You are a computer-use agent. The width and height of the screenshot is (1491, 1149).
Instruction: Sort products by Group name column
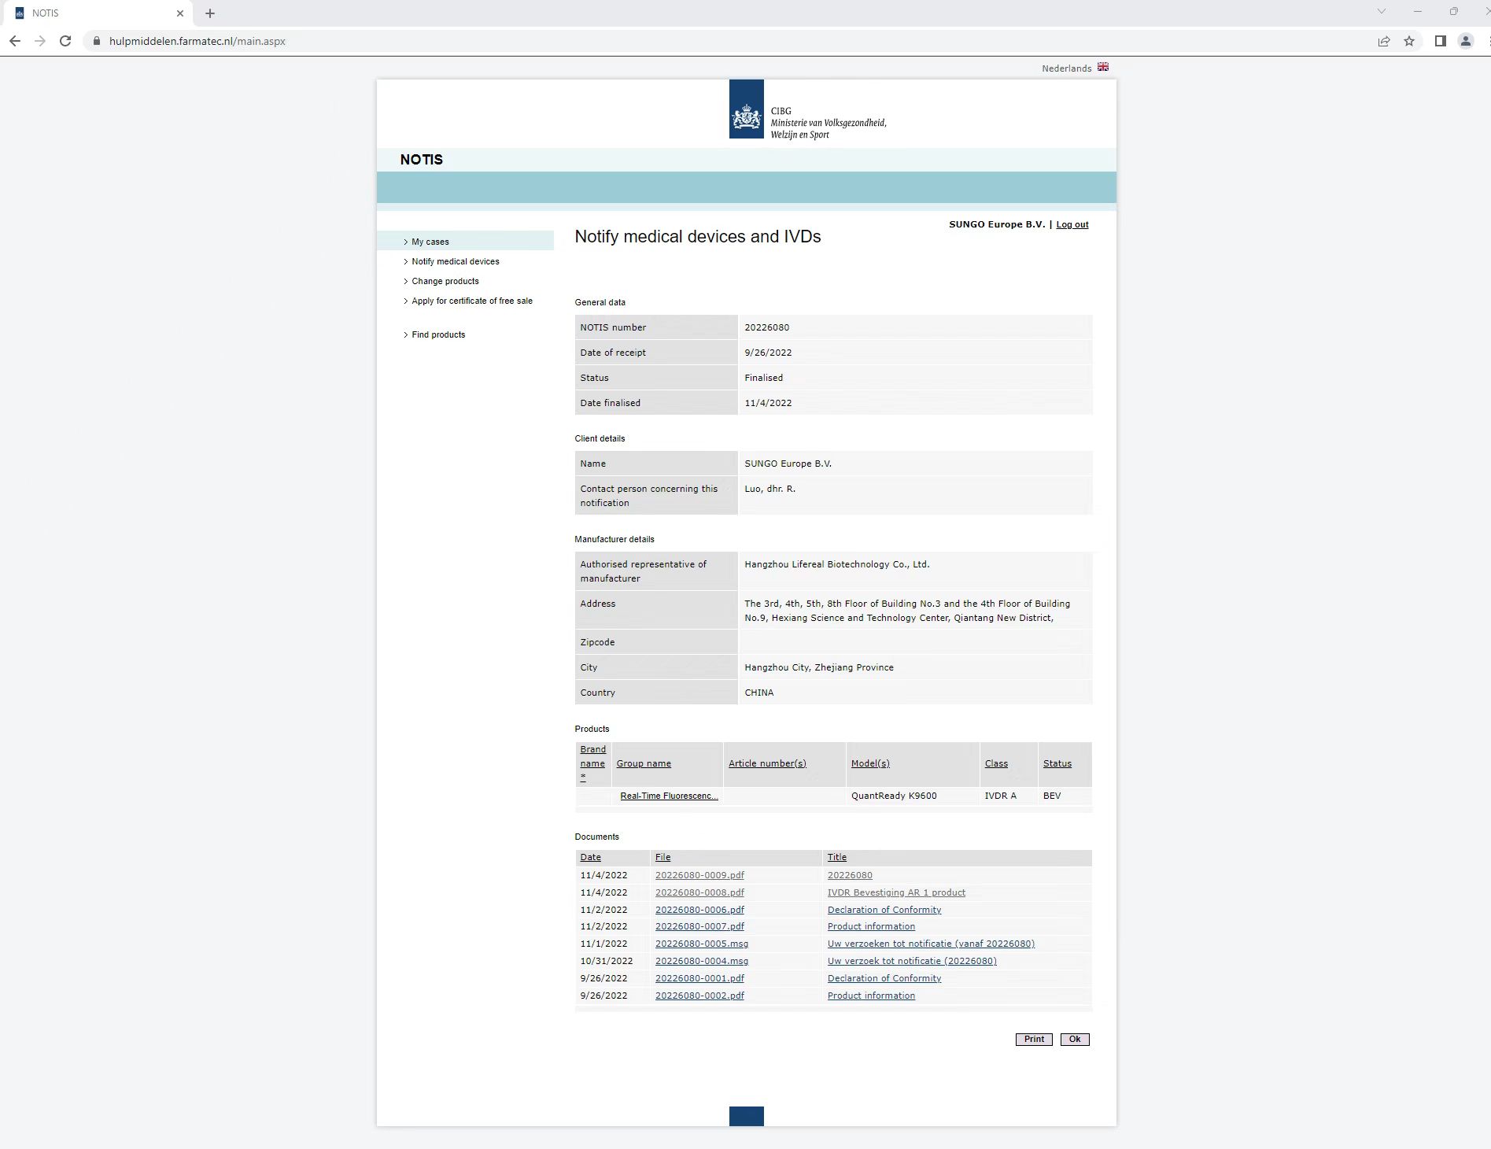643,763
